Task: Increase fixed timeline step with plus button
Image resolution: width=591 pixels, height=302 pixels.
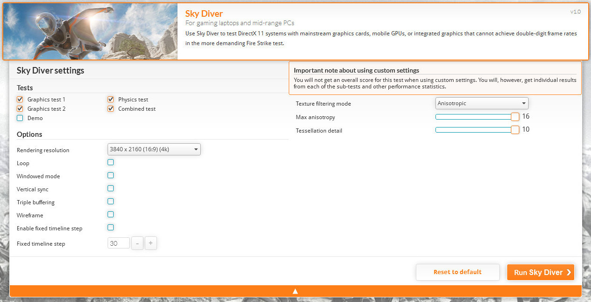Action: tap(151, 243)
